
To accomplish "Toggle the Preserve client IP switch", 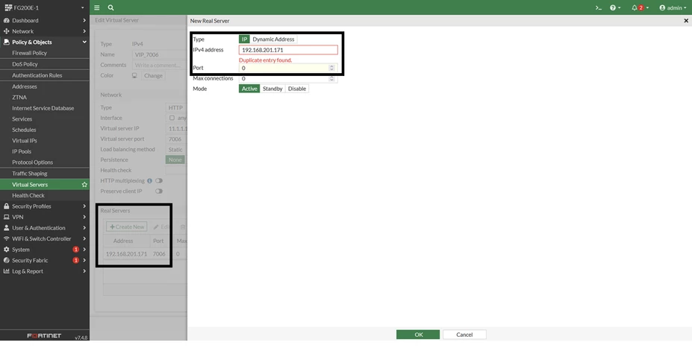I will point(159,191).
